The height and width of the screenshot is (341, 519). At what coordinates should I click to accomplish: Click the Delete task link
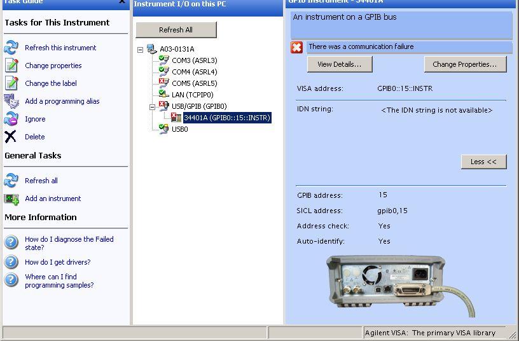(x=35, y=137)
